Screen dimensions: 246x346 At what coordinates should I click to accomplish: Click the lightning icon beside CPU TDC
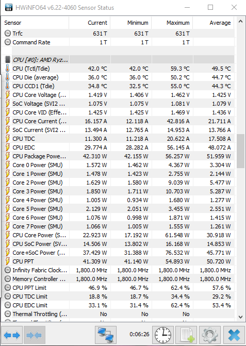[x=8, y=139]
